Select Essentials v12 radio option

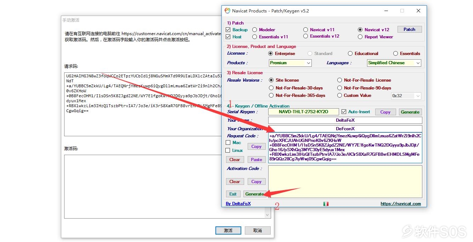(306, 36)
